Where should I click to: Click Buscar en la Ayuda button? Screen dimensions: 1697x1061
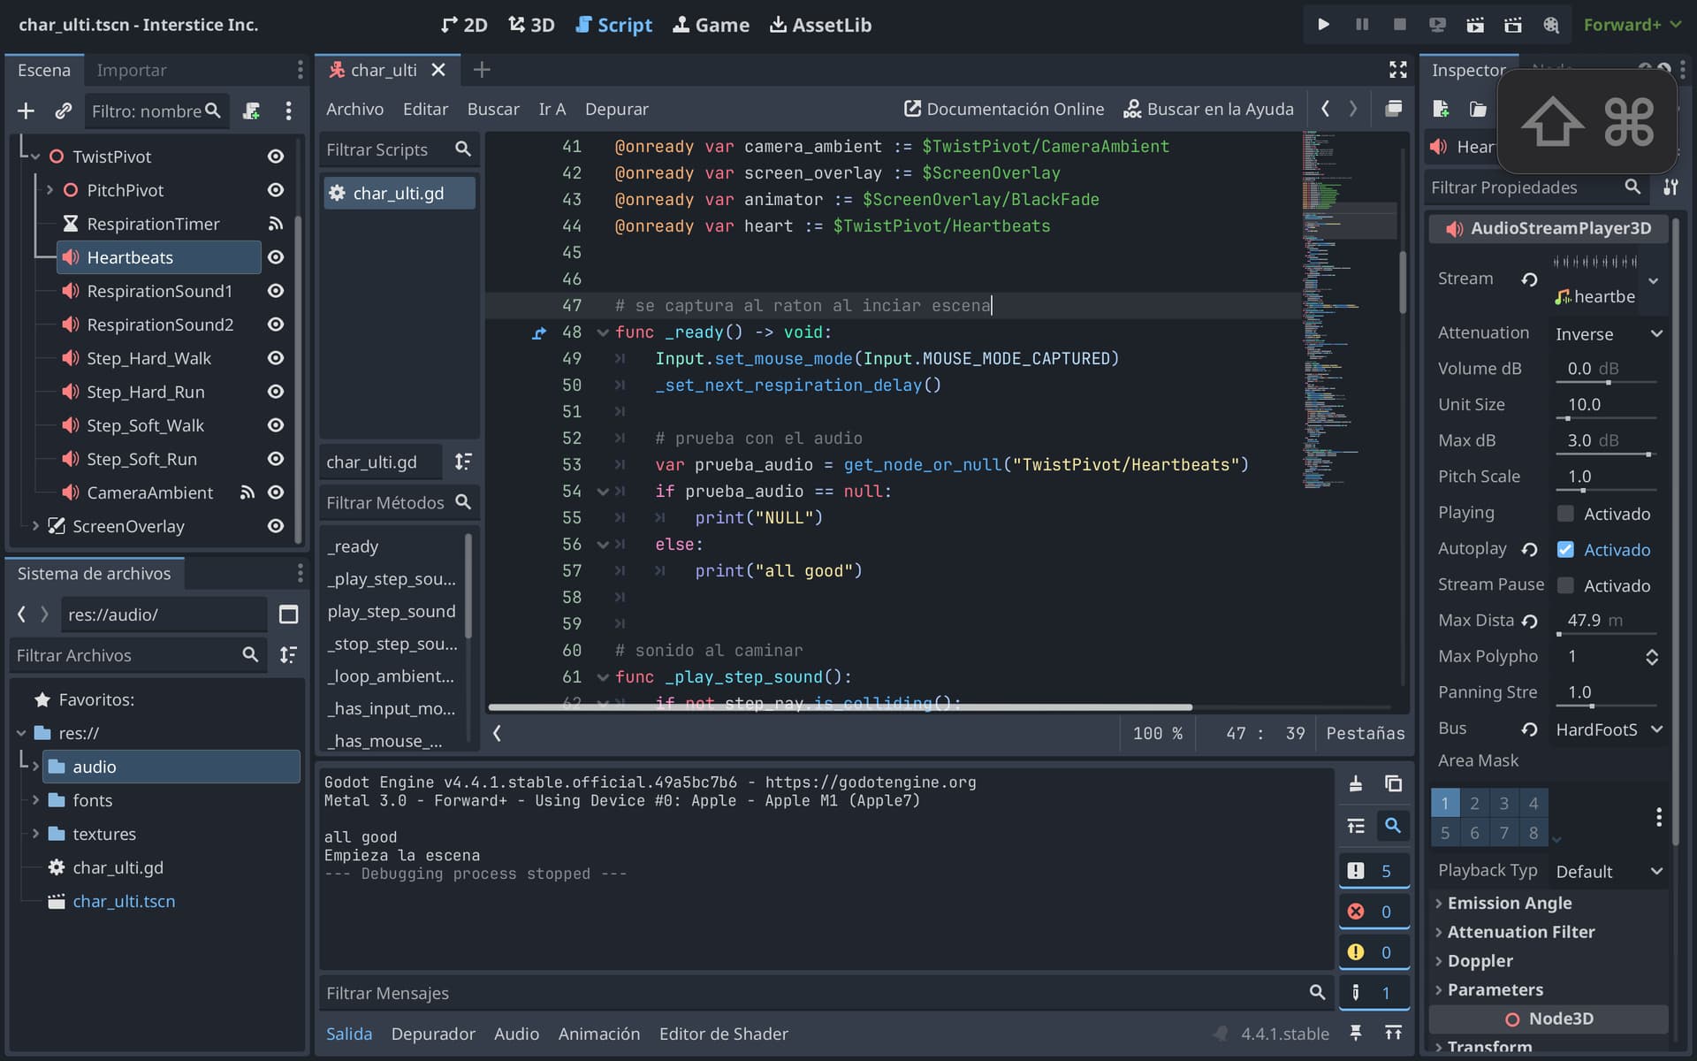pos(1208,109)
